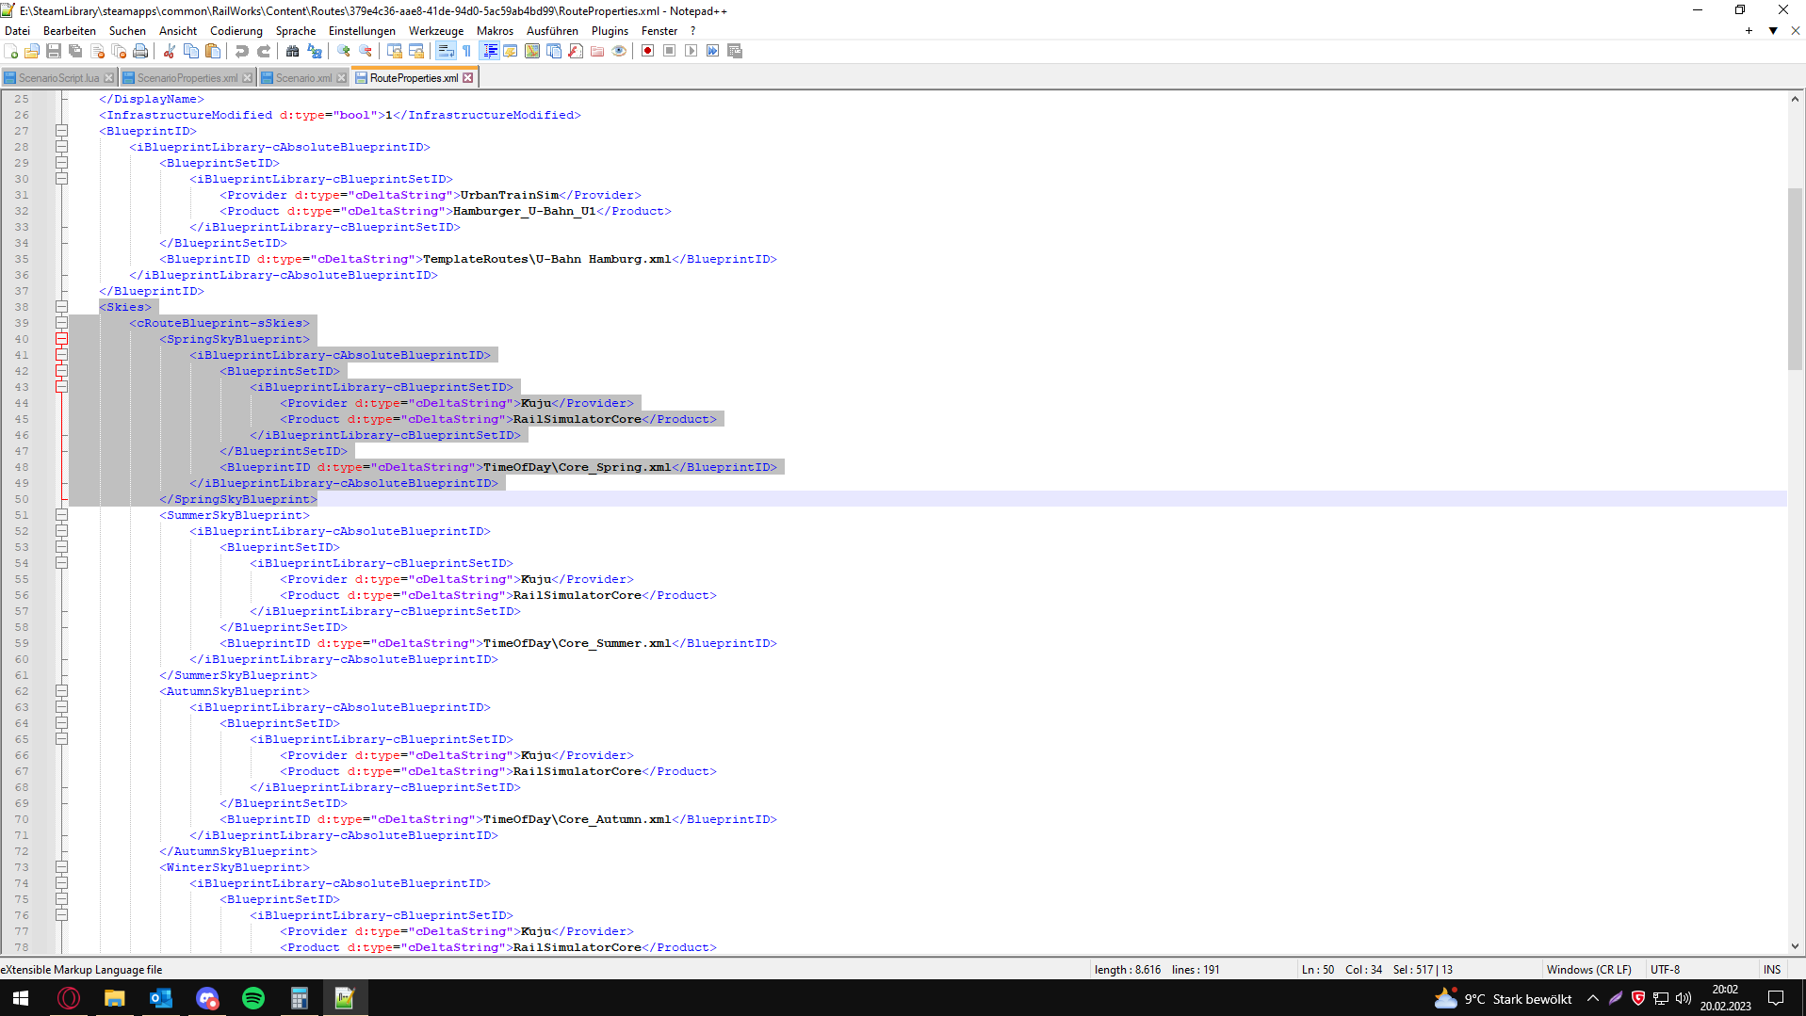Show hidden tray icons on the taskbar
Viewport: 1806px width, 1016px height.
[x=1593, y=998]
